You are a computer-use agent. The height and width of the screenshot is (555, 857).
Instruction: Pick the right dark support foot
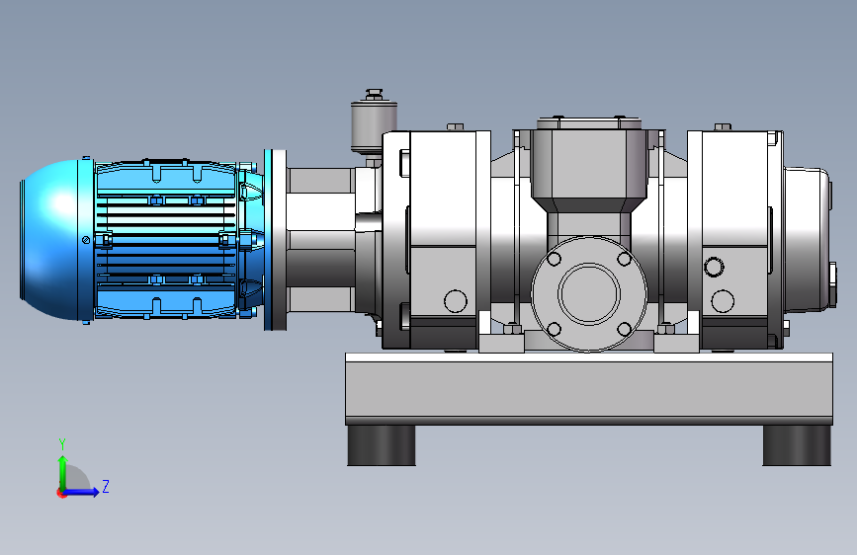tap(797, 445)
